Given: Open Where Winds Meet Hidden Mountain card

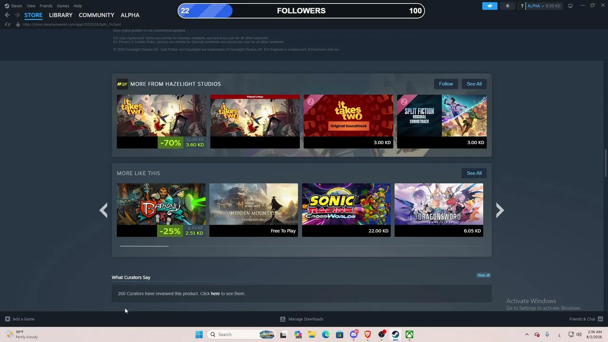Looking at the screenshot, I should point(254,210).
